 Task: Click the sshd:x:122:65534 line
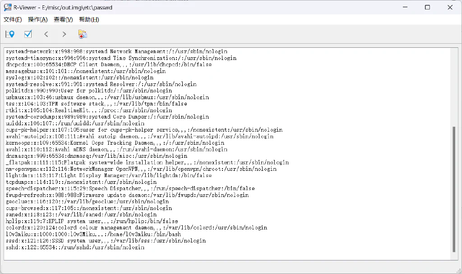pos(75,247)
